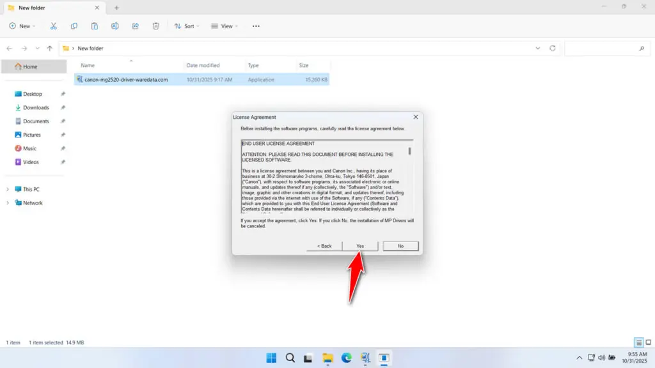The image size is (655, 368).
Task: Open the See more menu with three dots
Action: 256,26
